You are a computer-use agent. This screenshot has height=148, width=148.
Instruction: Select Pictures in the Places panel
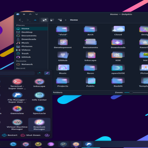pyautogui.click(x=31, y=47)
